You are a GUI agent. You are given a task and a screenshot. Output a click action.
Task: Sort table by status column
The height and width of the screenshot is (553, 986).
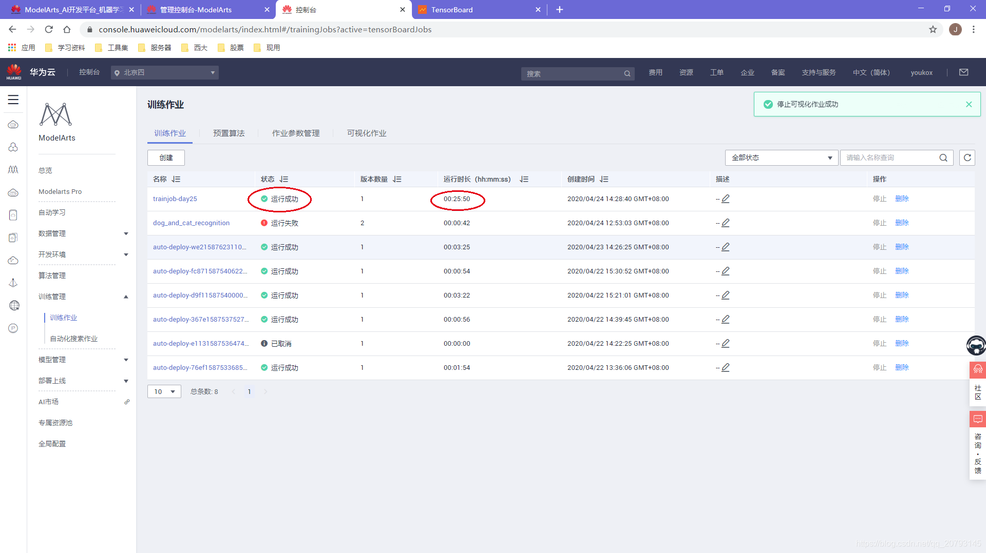[284, 179]
